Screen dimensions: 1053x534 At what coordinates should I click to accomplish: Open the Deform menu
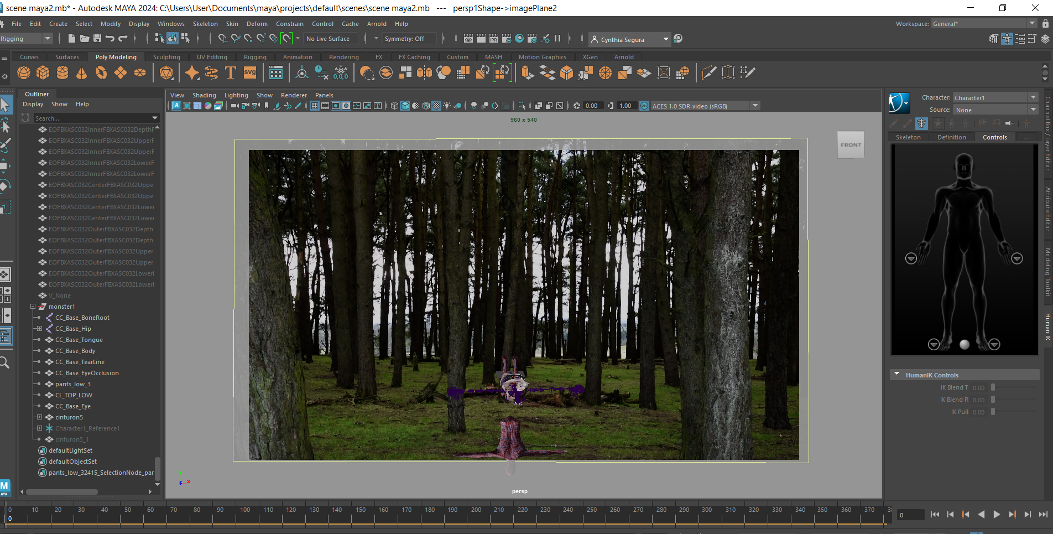pos(257,24)
